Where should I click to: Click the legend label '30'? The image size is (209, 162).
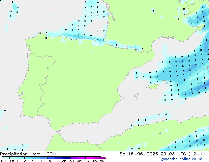(72, 161)
